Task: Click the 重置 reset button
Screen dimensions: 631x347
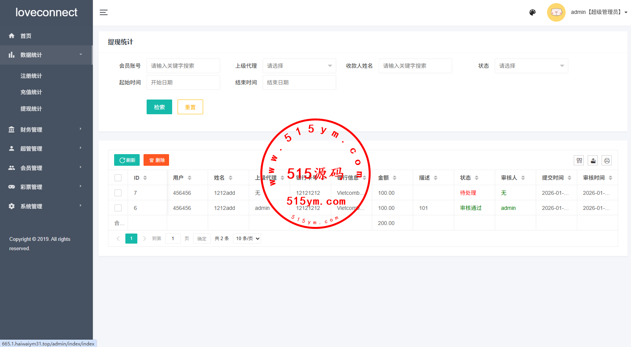Action: [190, 107]
